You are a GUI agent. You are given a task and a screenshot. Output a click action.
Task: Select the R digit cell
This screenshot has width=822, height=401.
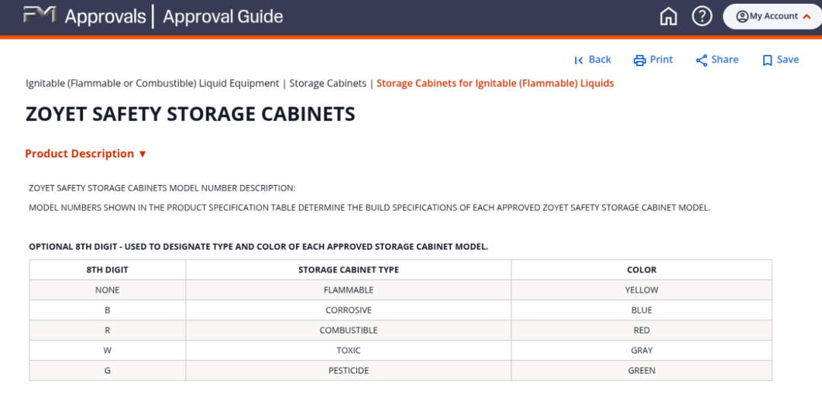[107, 330]
